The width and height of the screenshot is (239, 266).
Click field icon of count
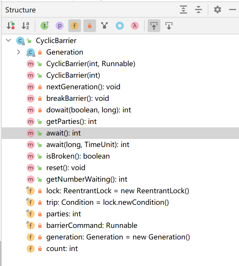coord(31,249)
